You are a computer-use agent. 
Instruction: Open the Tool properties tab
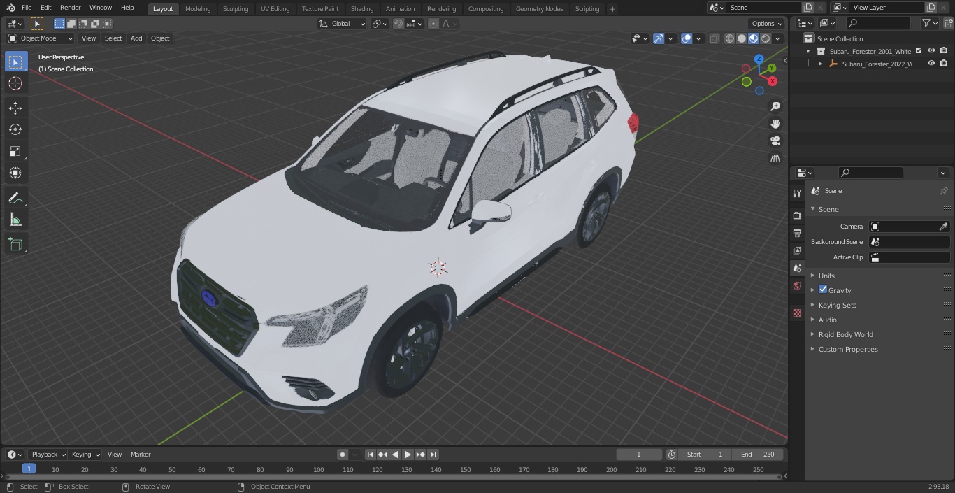797,193
